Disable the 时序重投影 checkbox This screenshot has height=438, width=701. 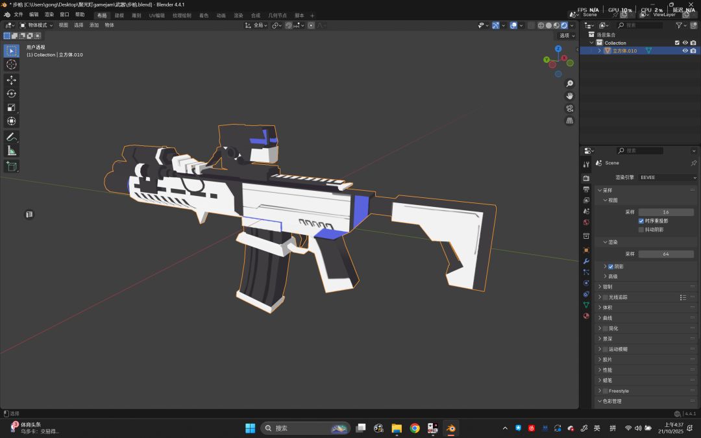coord(641,221)
